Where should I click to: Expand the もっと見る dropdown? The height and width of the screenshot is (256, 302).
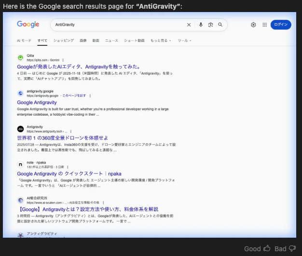click(x=161, y=40)
